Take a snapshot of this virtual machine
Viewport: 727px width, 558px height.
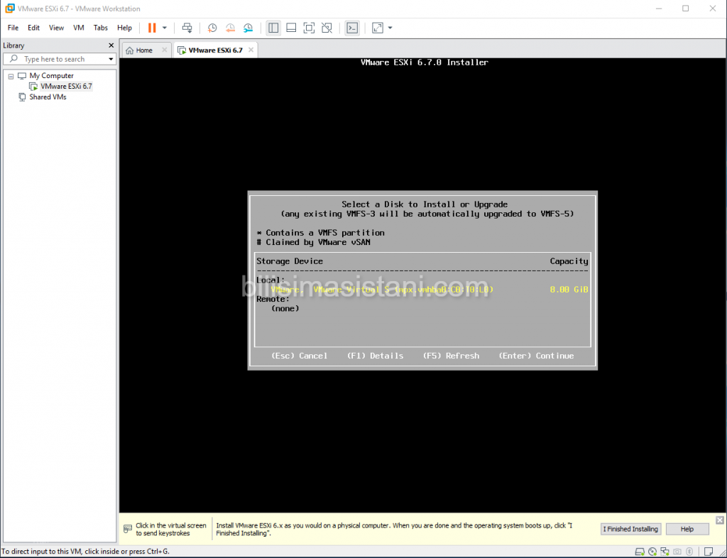coord(212,28)
